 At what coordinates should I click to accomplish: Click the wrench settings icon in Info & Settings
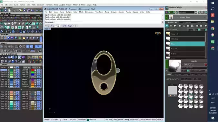coord(6,57)
